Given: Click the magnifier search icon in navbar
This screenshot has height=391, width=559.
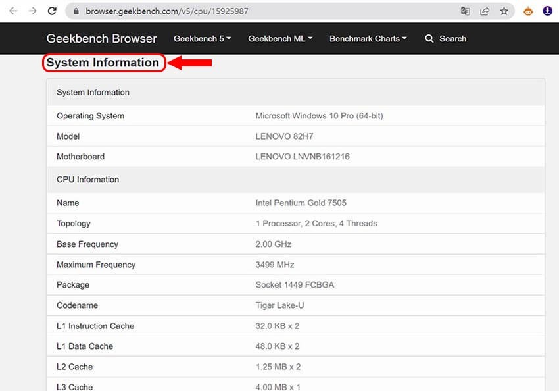Looking at the screenshot, I should [429, 39].
